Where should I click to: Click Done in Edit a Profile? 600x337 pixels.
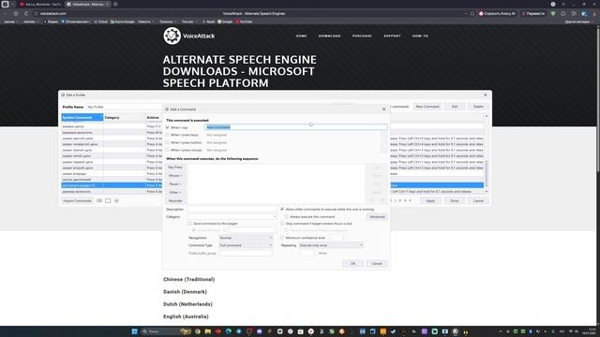pyautogui.click(x=455, y=200)
